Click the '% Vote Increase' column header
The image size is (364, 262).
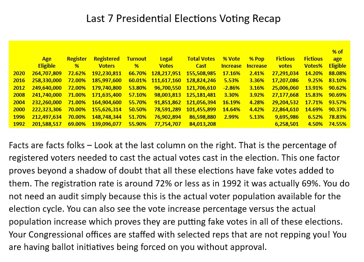[231, 62]
